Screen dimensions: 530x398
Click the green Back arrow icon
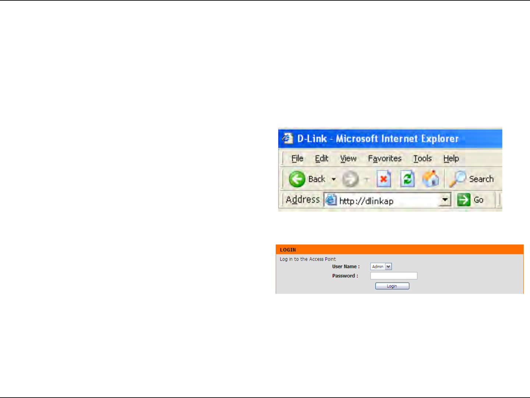point(297,179)
